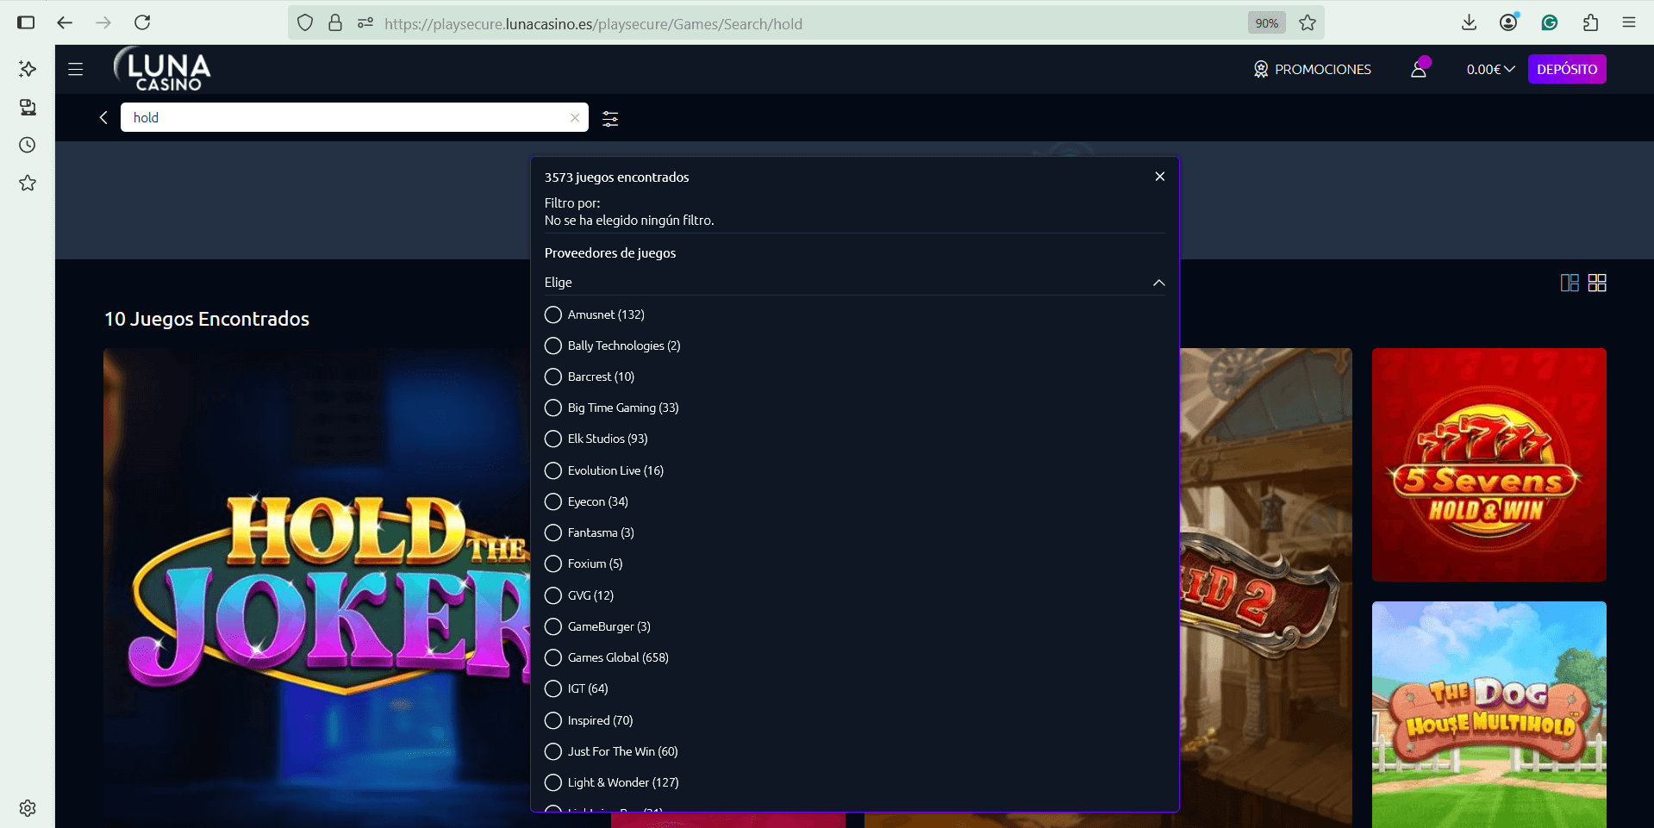Select Eyecon (34) provider
Image resolution: width=1654 pixels, height=828 pixels.
pyautogui.click(x=587, y=501)
